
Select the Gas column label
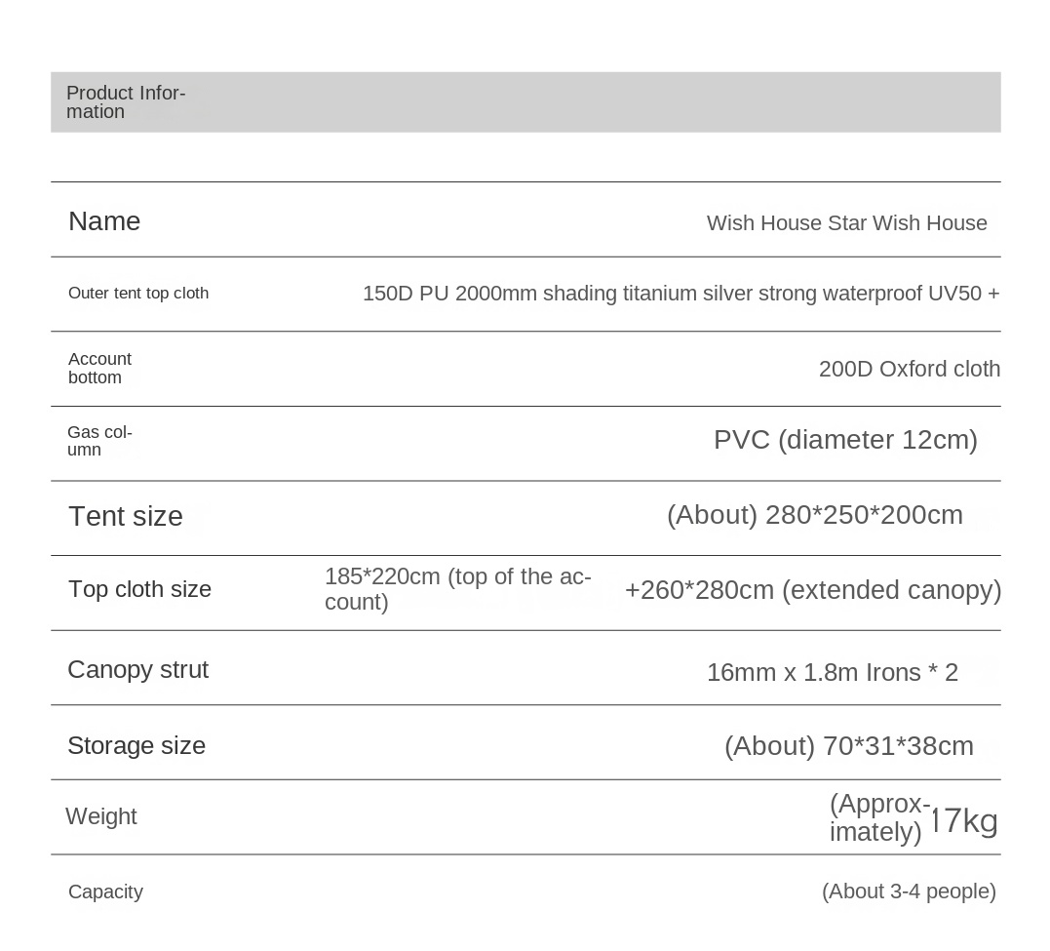pyautogui.click(x=99, y=441)
